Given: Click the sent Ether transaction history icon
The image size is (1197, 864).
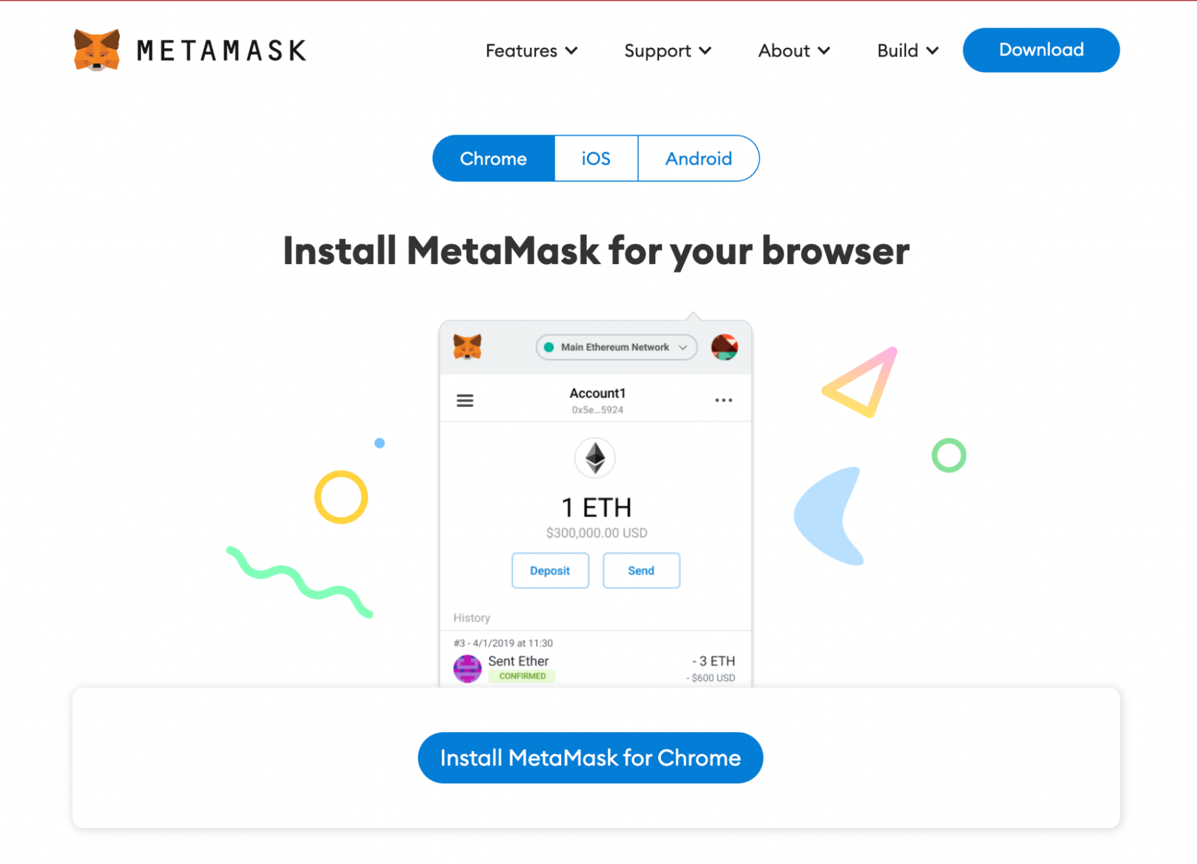Looking at the screenshot, I should click(468, 667).
